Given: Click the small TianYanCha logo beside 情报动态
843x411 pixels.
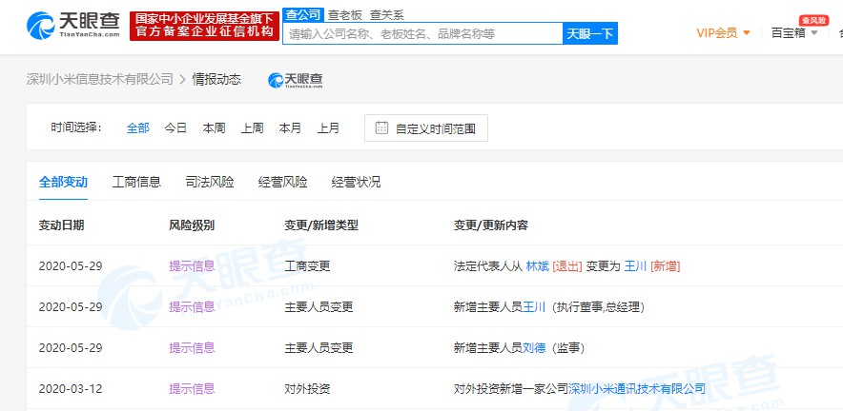Looking at the screenshot, I should tap(296, 80).
